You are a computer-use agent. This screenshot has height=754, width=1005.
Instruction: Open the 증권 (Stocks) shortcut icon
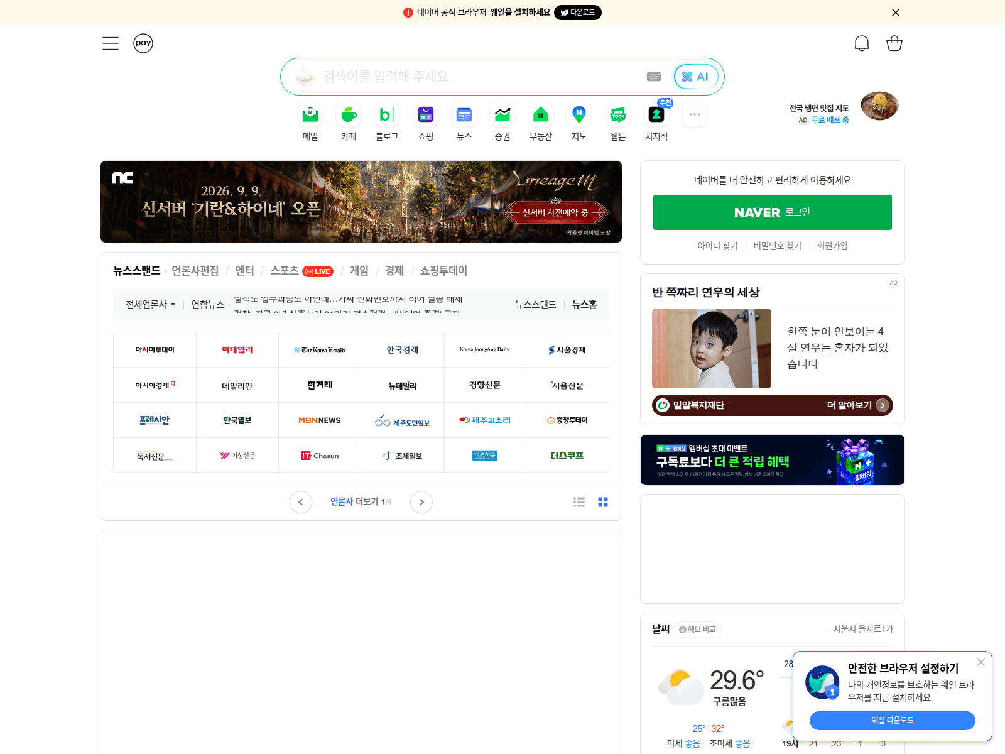pos(503,114)
